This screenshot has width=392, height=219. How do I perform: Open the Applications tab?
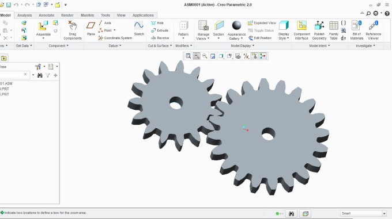coord(143,15)
